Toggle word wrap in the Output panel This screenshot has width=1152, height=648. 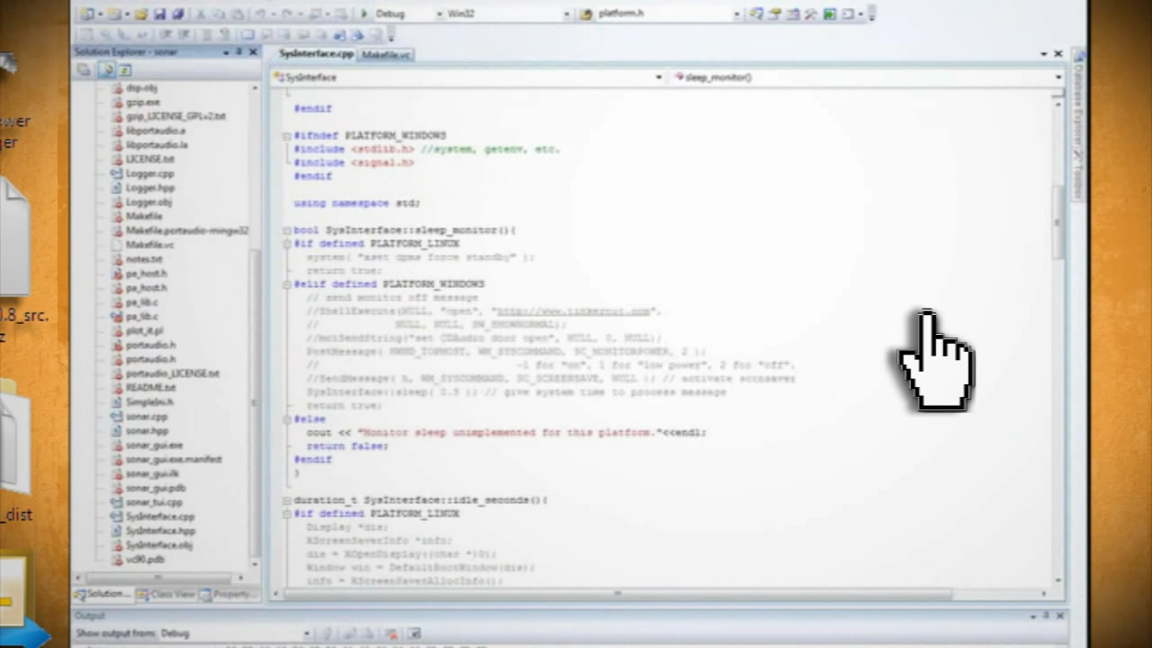pos(415,634)
